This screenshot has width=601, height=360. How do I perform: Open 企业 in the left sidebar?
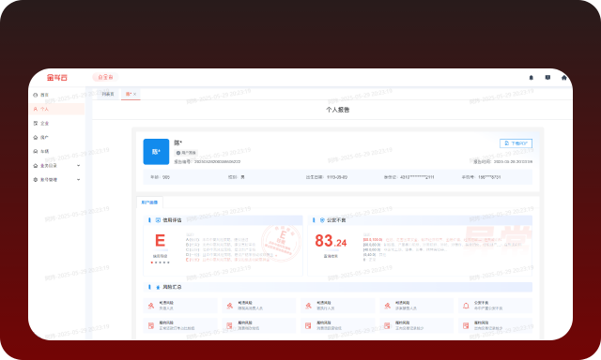(56, 123)
